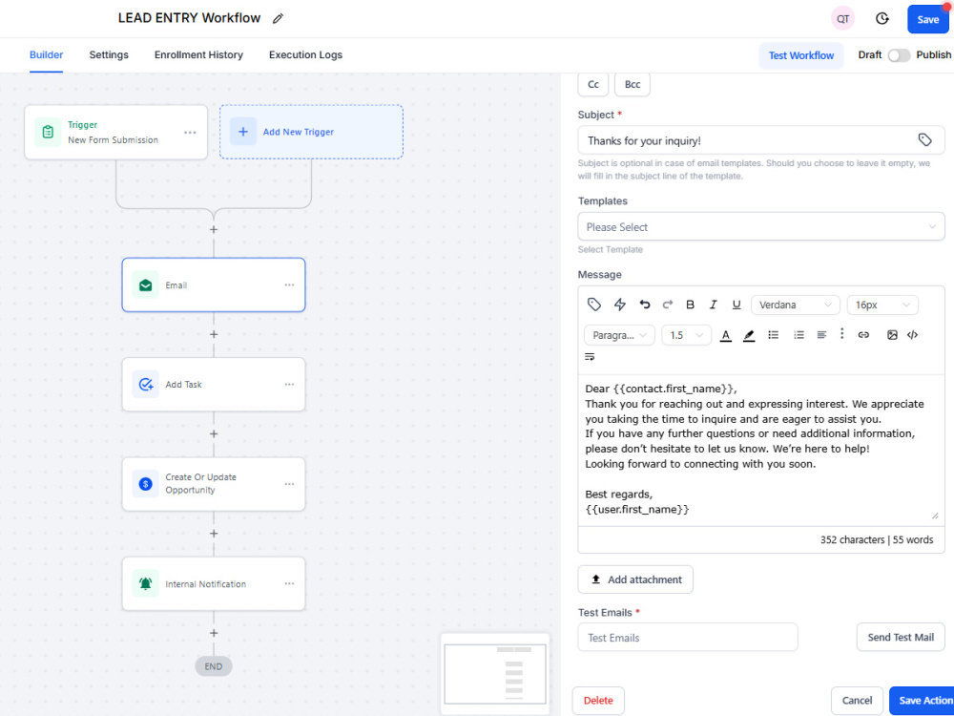Viewport: 954px width, 716px height.
Task: Open Create Or Update Opportunity node menu
Action: (289, 484)
